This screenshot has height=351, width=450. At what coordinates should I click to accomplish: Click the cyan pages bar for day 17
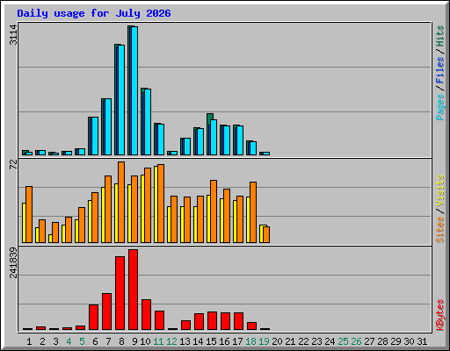point(240,140)
